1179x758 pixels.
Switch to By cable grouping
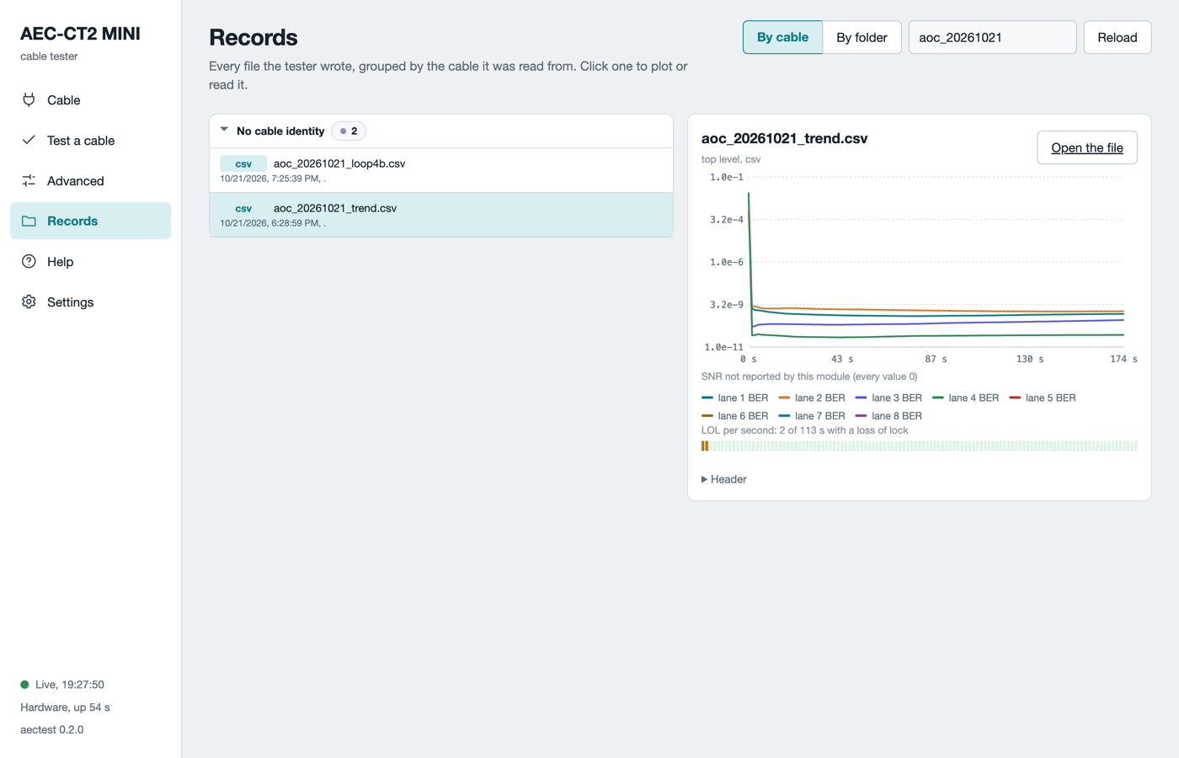pos(782,37)
